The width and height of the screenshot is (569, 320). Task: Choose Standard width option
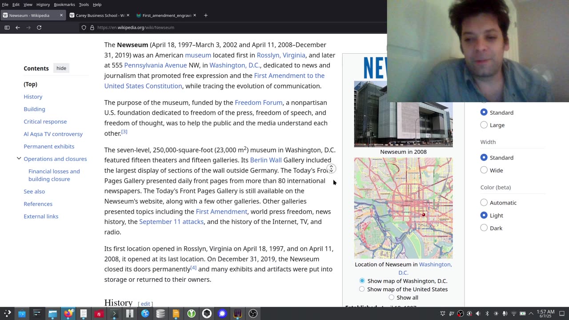pos(484,157)
